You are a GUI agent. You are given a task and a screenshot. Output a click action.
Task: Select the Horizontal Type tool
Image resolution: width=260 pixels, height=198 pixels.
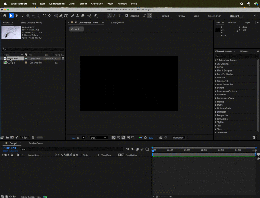coord(66,16)
